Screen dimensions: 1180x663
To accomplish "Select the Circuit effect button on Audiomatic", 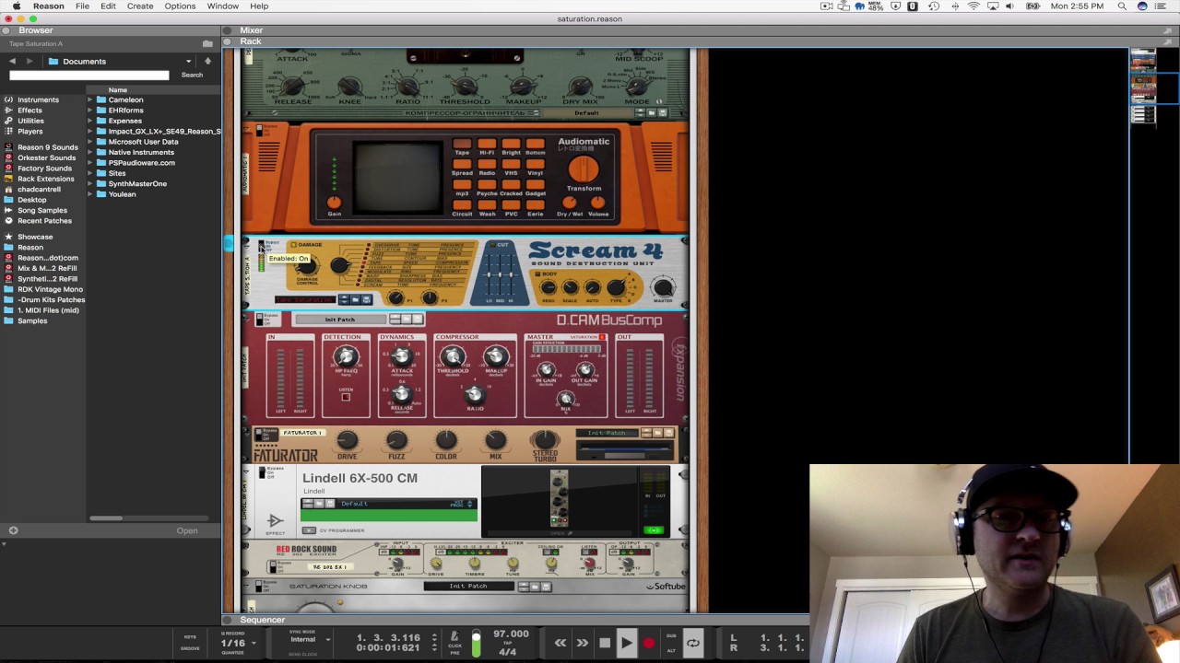I will [x=462, y=205].
